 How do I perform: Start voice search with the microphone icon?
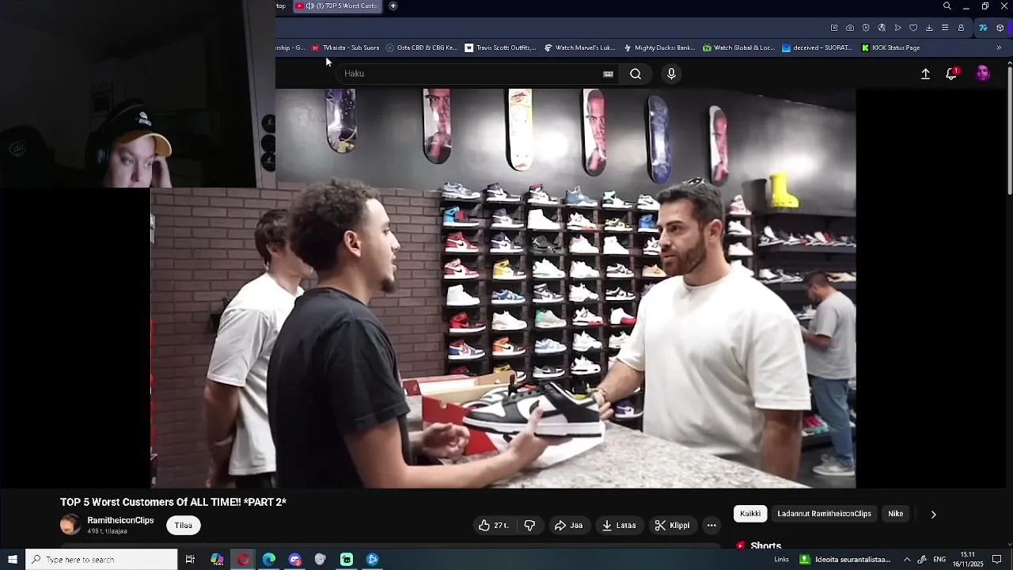(x=671, y=74)
